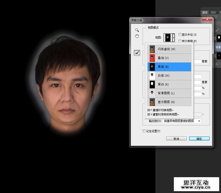Toggle 显示原稿 (P) checkbox
This screenshot has height=193, width=221.
click(x=180, y=41)
